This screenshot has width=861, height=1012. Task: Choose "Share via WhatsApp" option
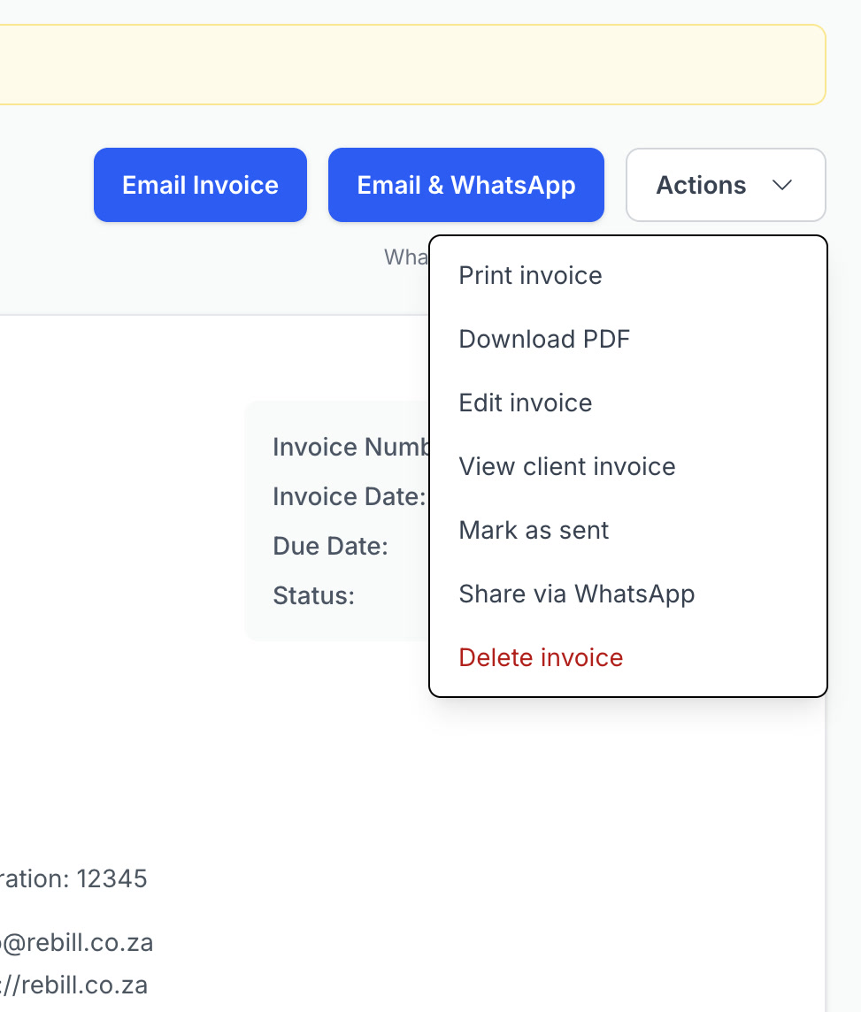pyautogui.click(x=576, y=594)
